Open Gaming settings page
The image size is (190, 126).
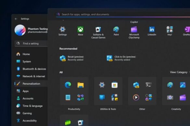click(x=31, y=113)
